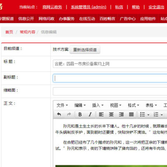Go to 广告中心 navigation tab

pyautogui.click(x=128, y=18)
